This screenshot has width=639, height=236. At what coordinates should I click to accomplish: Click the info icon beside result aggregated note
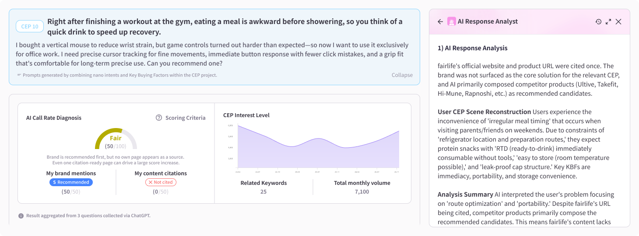pyautogui.click(x=21, y=216)
